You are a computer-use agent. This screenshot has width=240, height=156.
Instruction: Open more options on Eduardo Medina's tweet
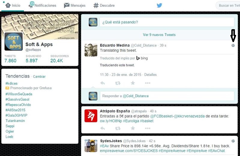click(148, 83)
